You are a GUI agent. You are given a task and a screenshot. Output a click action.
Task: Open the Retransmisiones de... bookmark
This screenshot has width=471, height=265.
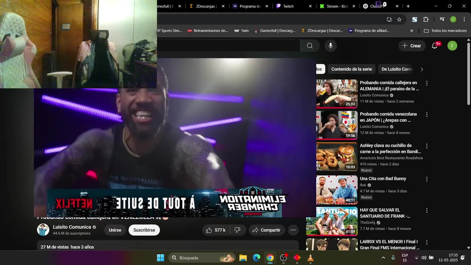pos(208,31)
